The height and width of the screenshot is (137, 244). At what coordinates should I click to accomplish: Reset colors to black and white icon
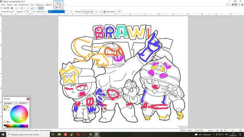[x=4, y=110]
